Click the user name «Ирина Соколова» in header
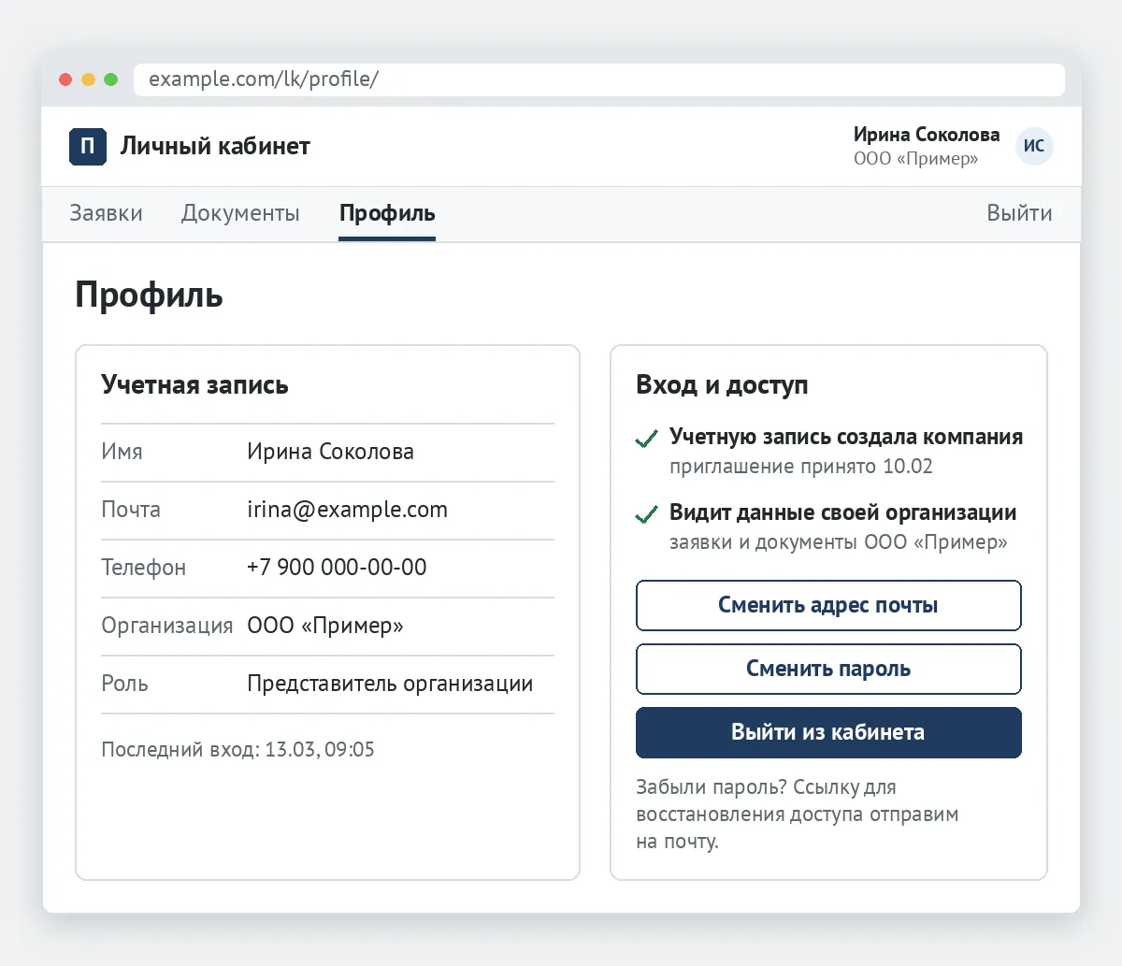1122x966 pixels. 926,135
